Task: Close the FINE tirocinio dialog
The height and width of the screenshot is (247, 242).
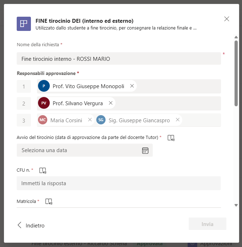Action: (x=227, y=19)
